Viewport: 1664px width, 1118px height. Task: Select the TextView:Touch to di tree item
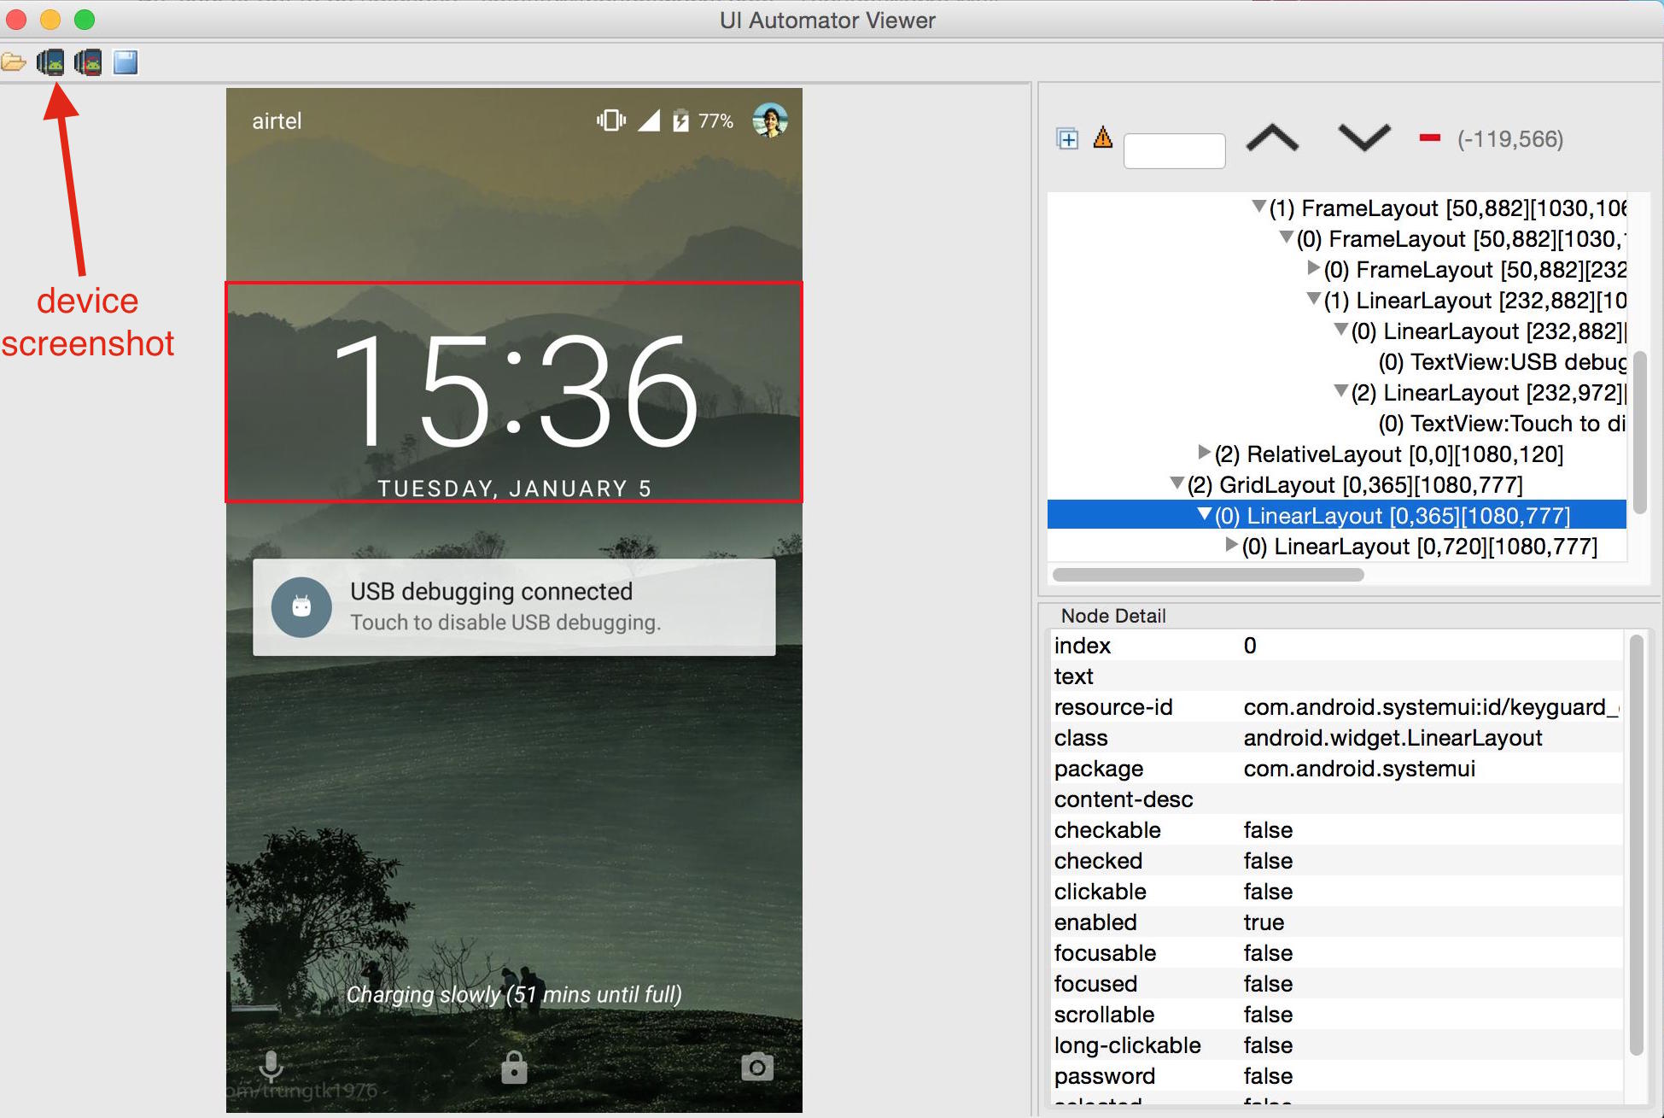tap(1501, 424)
